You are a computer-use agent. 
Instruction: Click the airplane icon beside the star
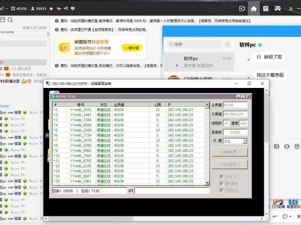point(59,9)
